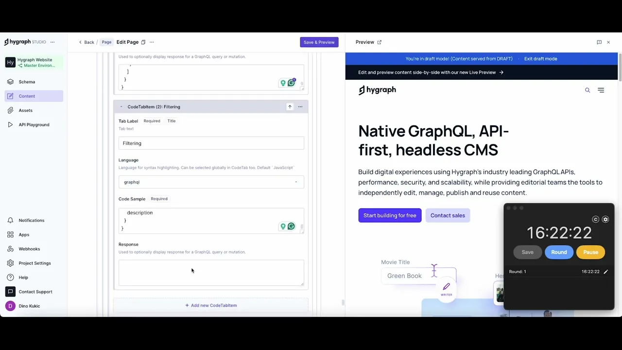The image size is (622, 350).
Task: Click Start building for free
Action: coord(390,215)
